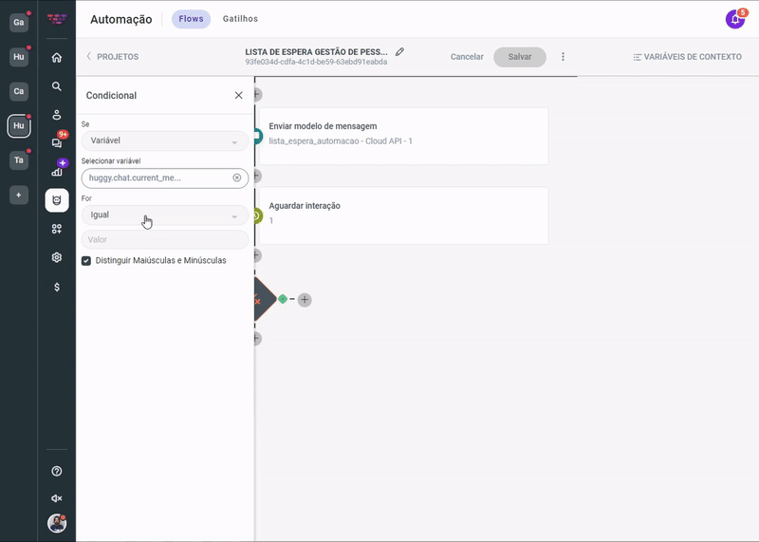759x542 pixels.
Task: Open the Ta workspace avatar
Action: (19, 160)
